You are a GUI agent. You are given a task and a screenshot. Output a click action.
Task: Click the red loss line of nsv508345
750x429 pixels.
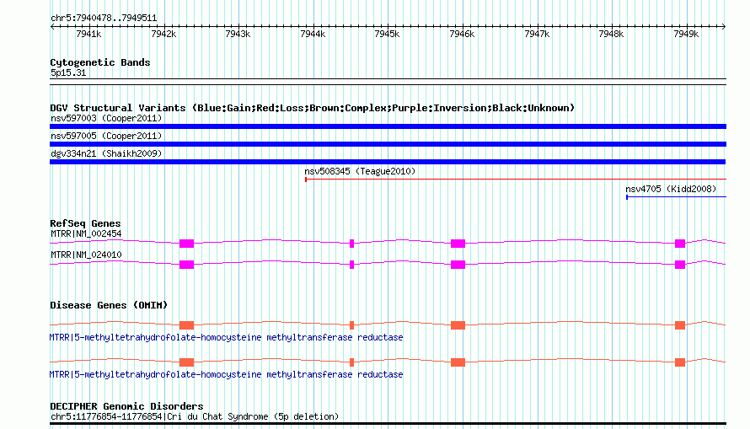coord(516,180)
